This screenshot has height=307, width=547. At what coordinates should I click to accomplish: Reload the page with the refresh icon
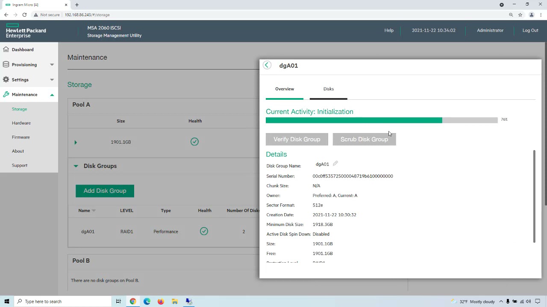[24, 14]
